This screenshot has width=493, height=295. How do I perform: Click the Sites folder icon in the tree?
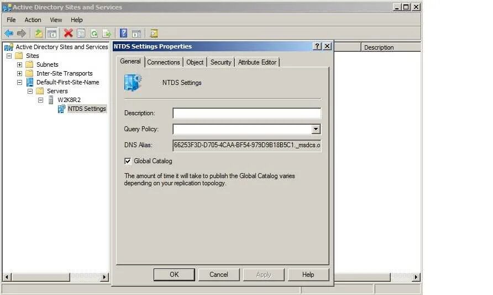click(19, 56)
